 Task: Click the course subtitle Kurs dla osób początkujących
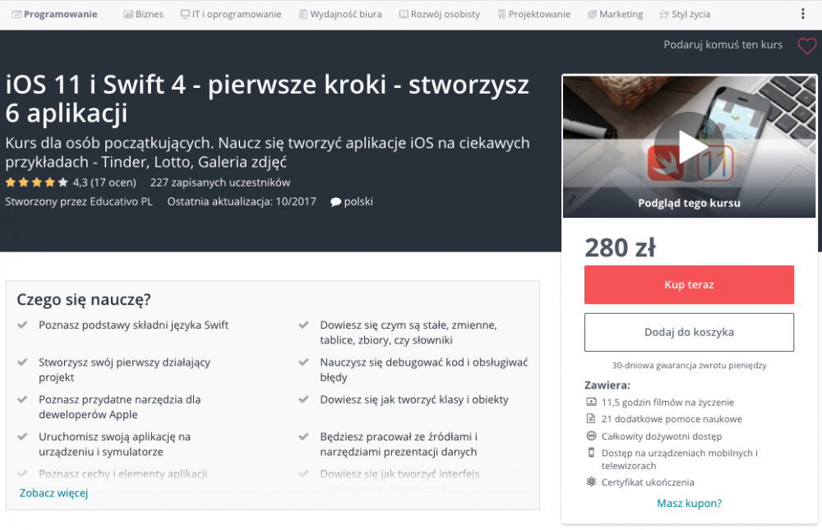tap(267, 152)
